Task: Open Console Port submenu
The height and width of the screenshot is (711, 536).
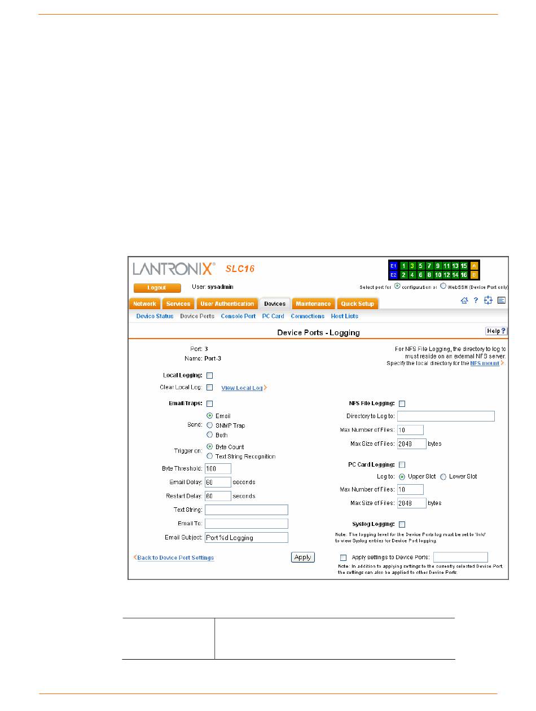Action: pyautogui.click(x=238, y=317)
